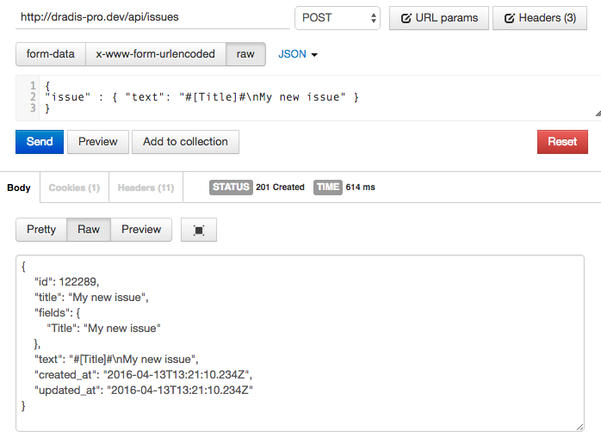Select the raw body type
The image size is (601, 443).
point(245,54)
